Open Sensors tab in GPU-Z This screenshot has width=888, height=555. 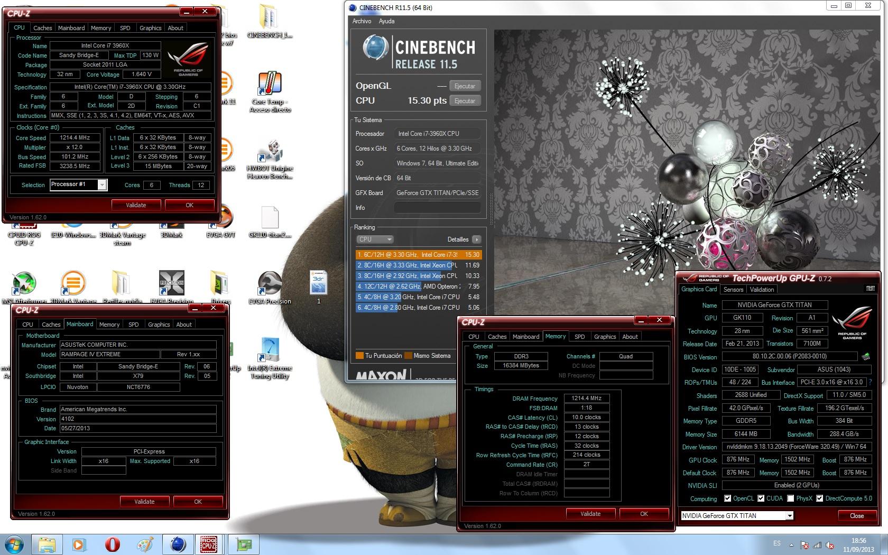(x=733, y=290)
